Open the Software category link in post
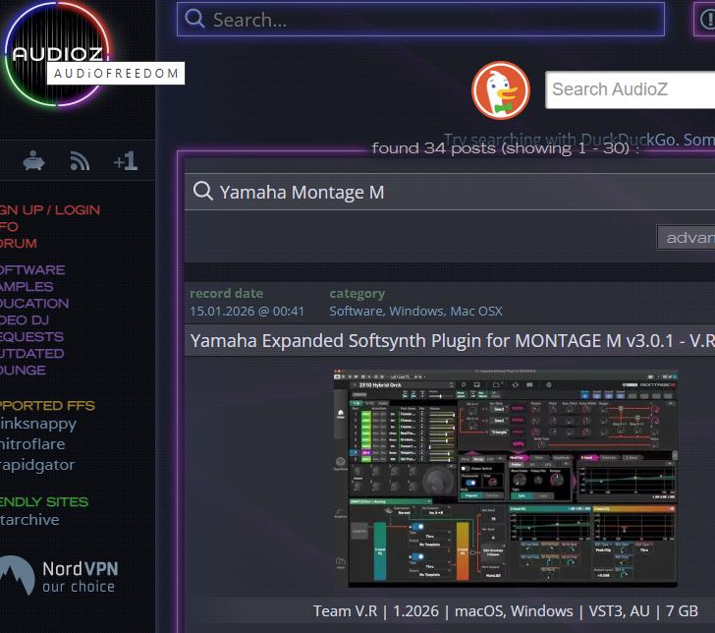Viewport: 715px width, 633px height. (x=356, y=312)
